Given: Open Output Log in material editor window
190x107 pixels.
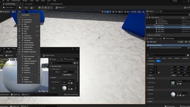Looking at the screenshot, I should (x=15, y=95).
